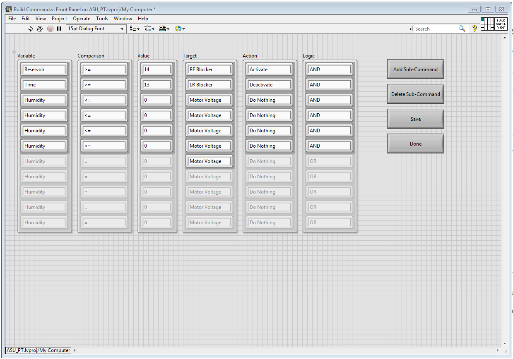
Task: Open the AND logic selector in the Activate row
Action: (330, 69)
